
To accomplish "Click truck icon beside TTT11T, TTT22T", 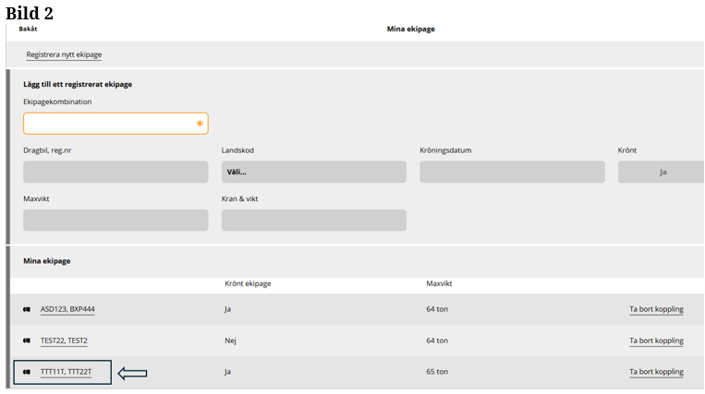I will click(28, 373).
